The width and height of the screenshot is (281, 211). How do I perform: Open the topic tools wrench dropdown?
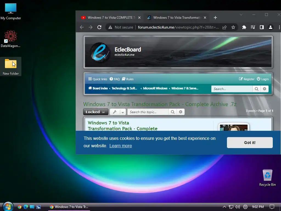[x=118, y=112]
